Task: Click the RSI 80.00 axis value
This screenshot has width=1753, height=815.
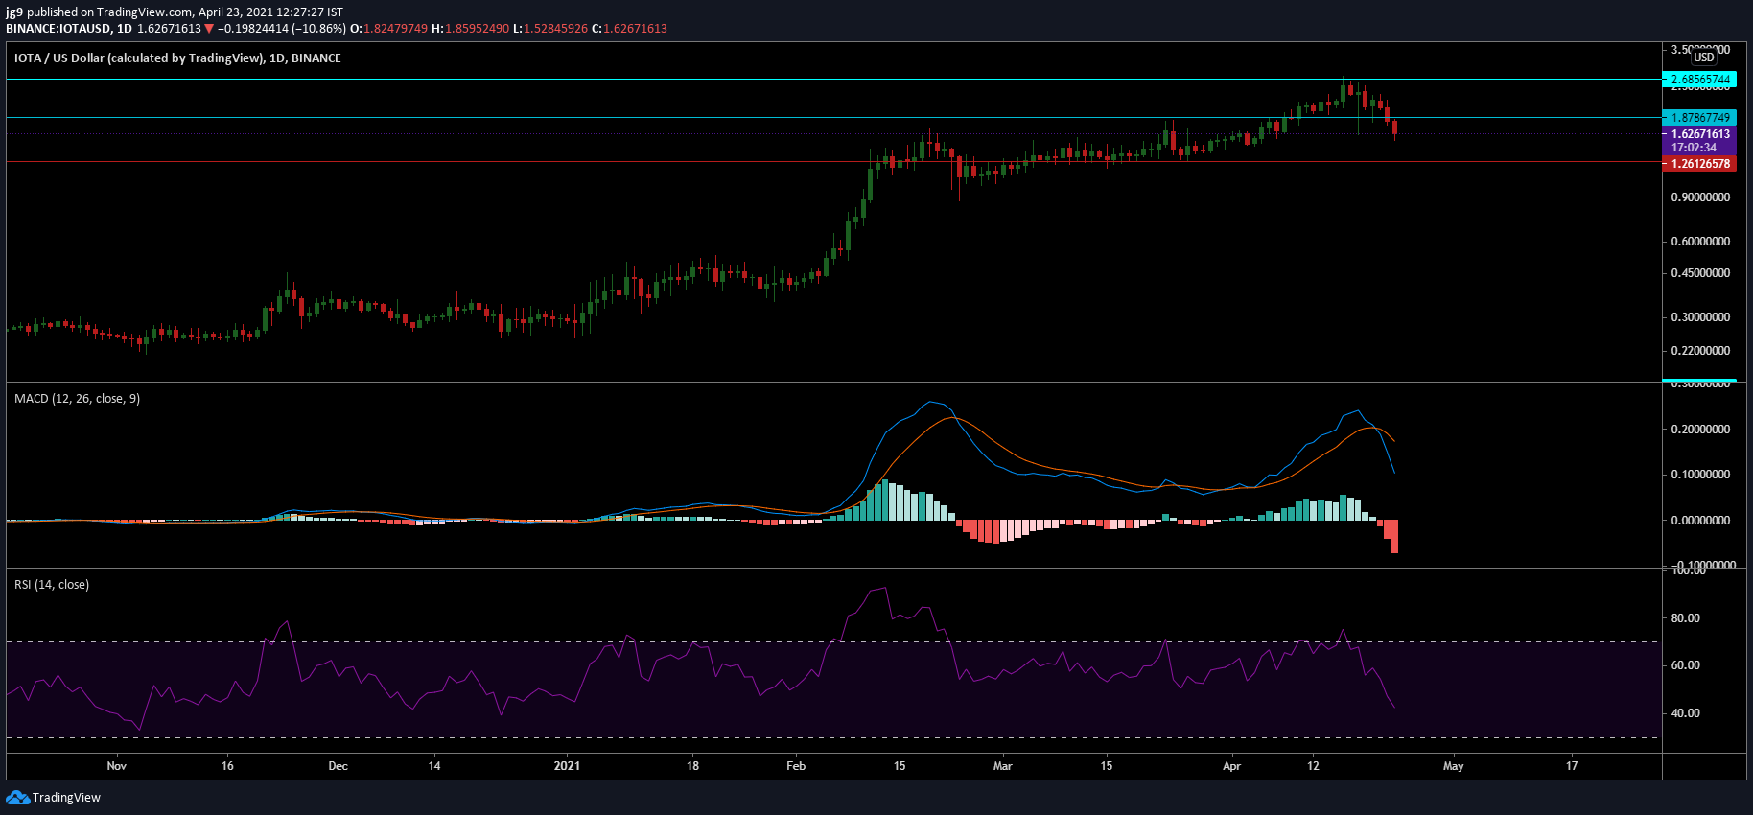Action: click(x=1685, y=618)
